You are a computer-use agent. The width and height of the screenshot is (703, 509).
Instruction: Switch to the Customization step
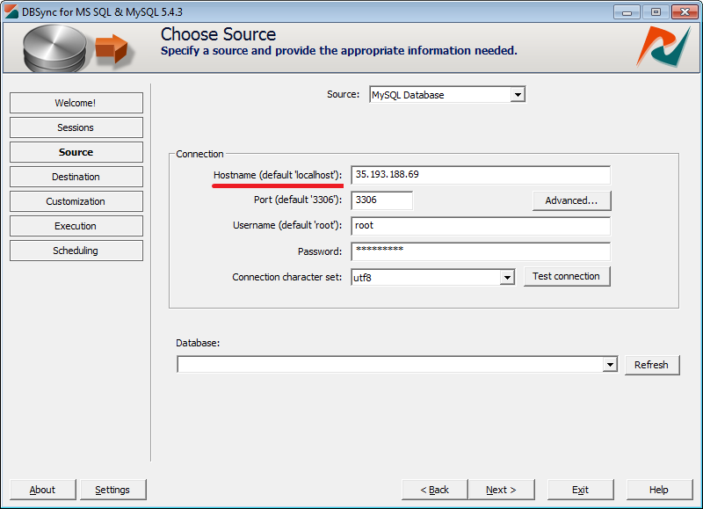(x=76, y=201)
